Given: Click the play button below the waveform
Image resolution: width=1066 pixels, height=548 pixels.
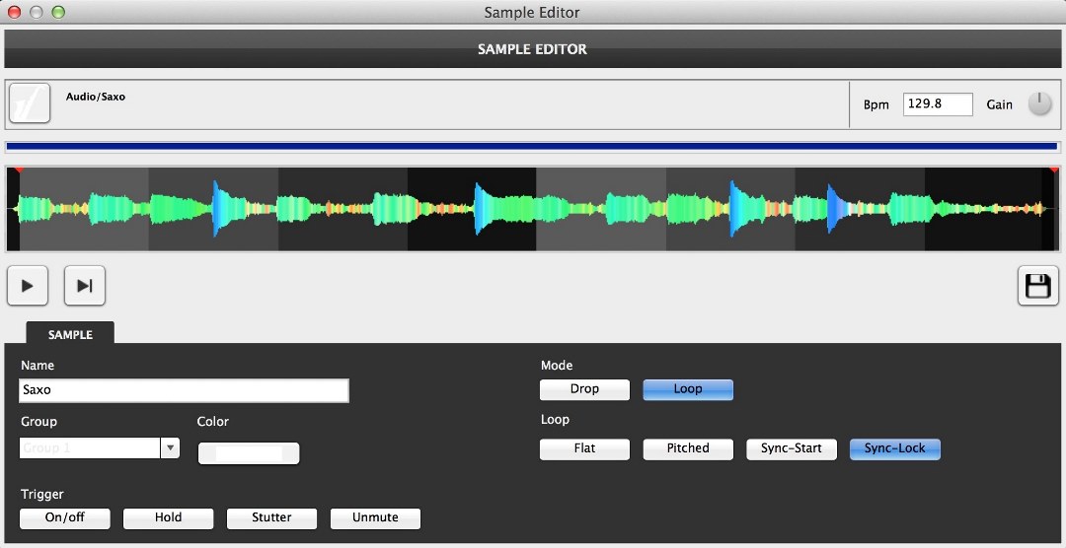Looking at the screenshot, I should point(28,286).
